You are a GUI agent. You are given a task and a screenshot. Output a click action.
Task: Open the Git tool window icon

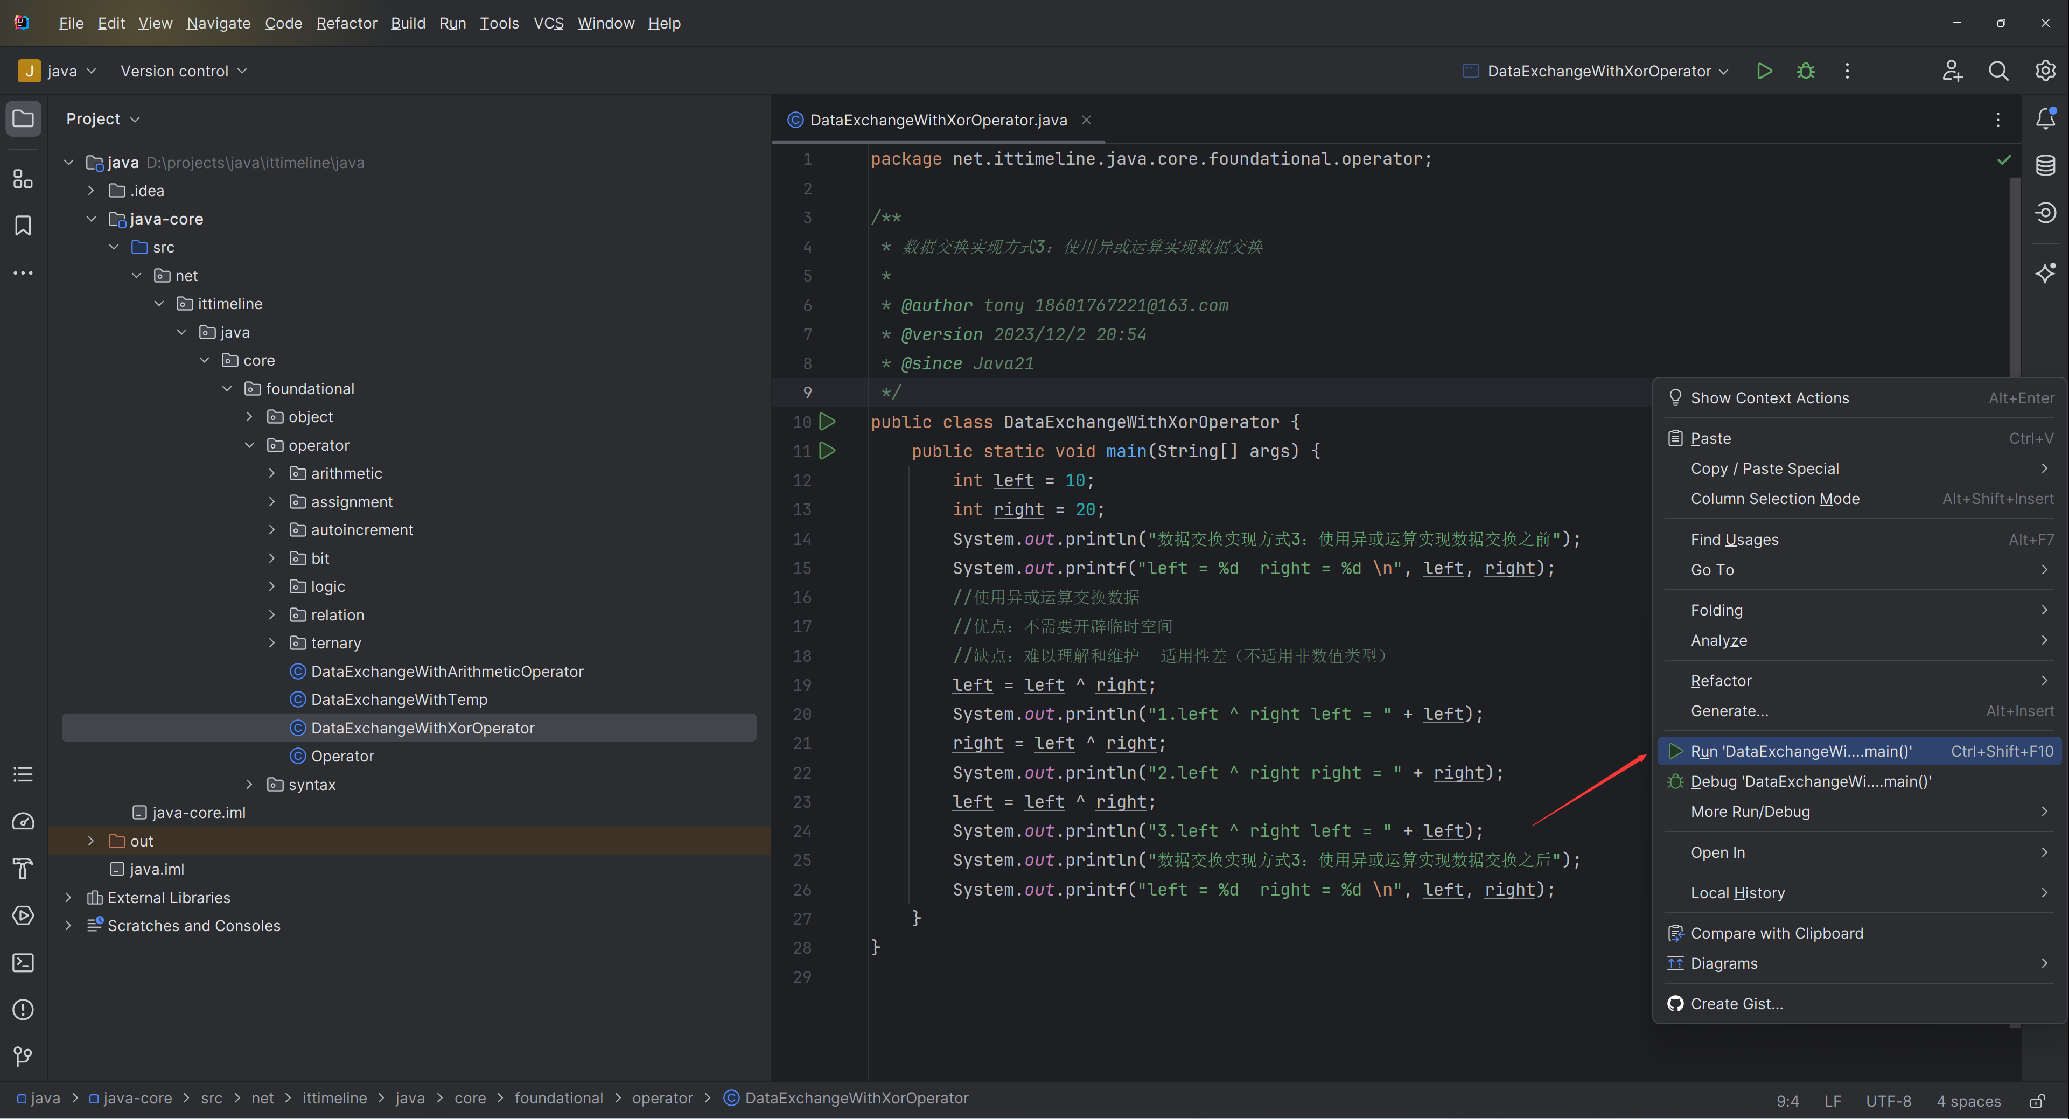click(x=23, y=1057)
